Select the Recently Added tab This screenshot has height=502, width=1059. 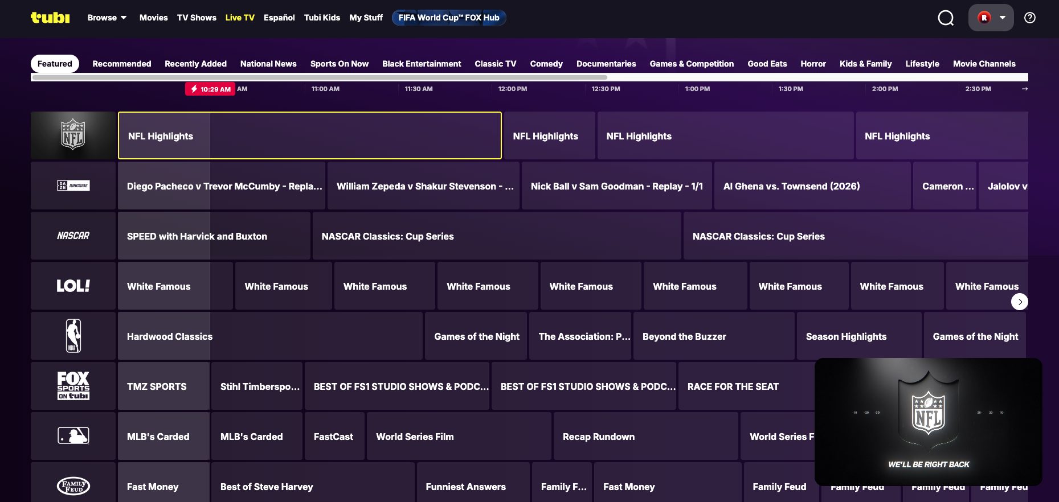(195, 64)
